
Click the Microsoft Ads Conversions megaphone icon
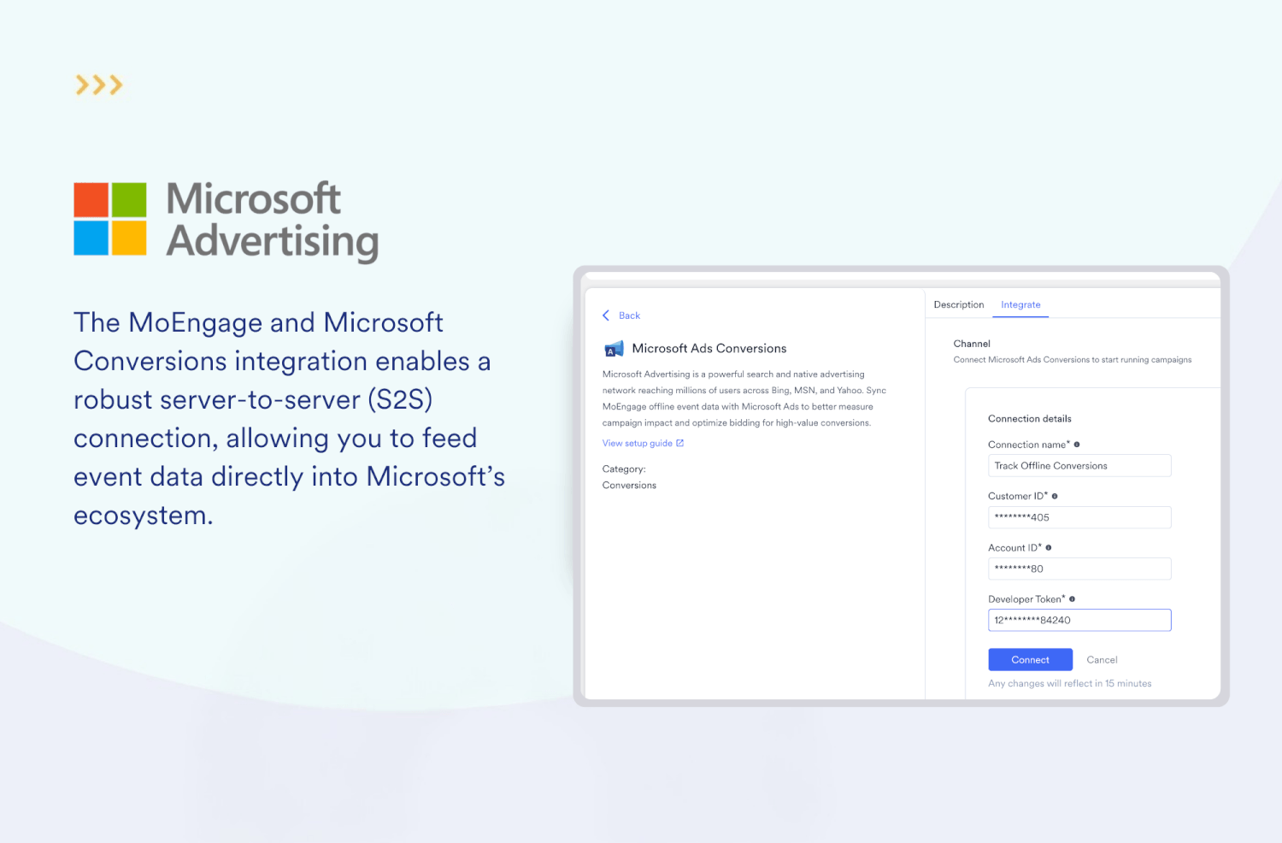[x=614, y=349]
